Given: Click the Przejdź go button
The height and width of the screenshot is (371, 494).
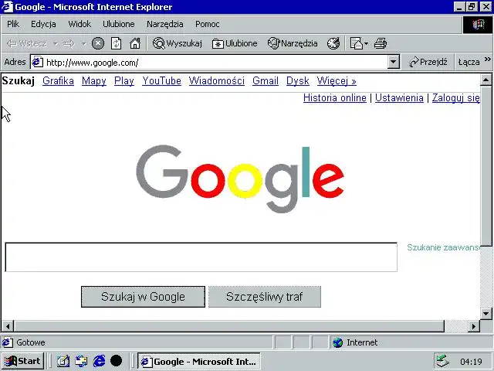Looking at the screenshot, I should 428,62.
